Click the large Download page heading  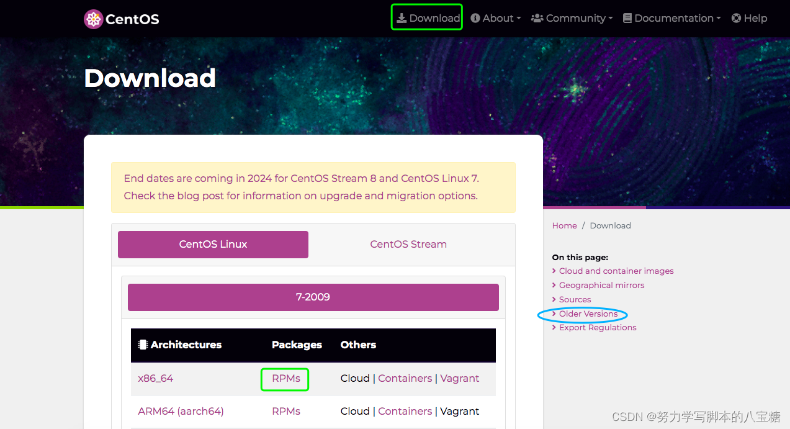[x=150, y=78]
